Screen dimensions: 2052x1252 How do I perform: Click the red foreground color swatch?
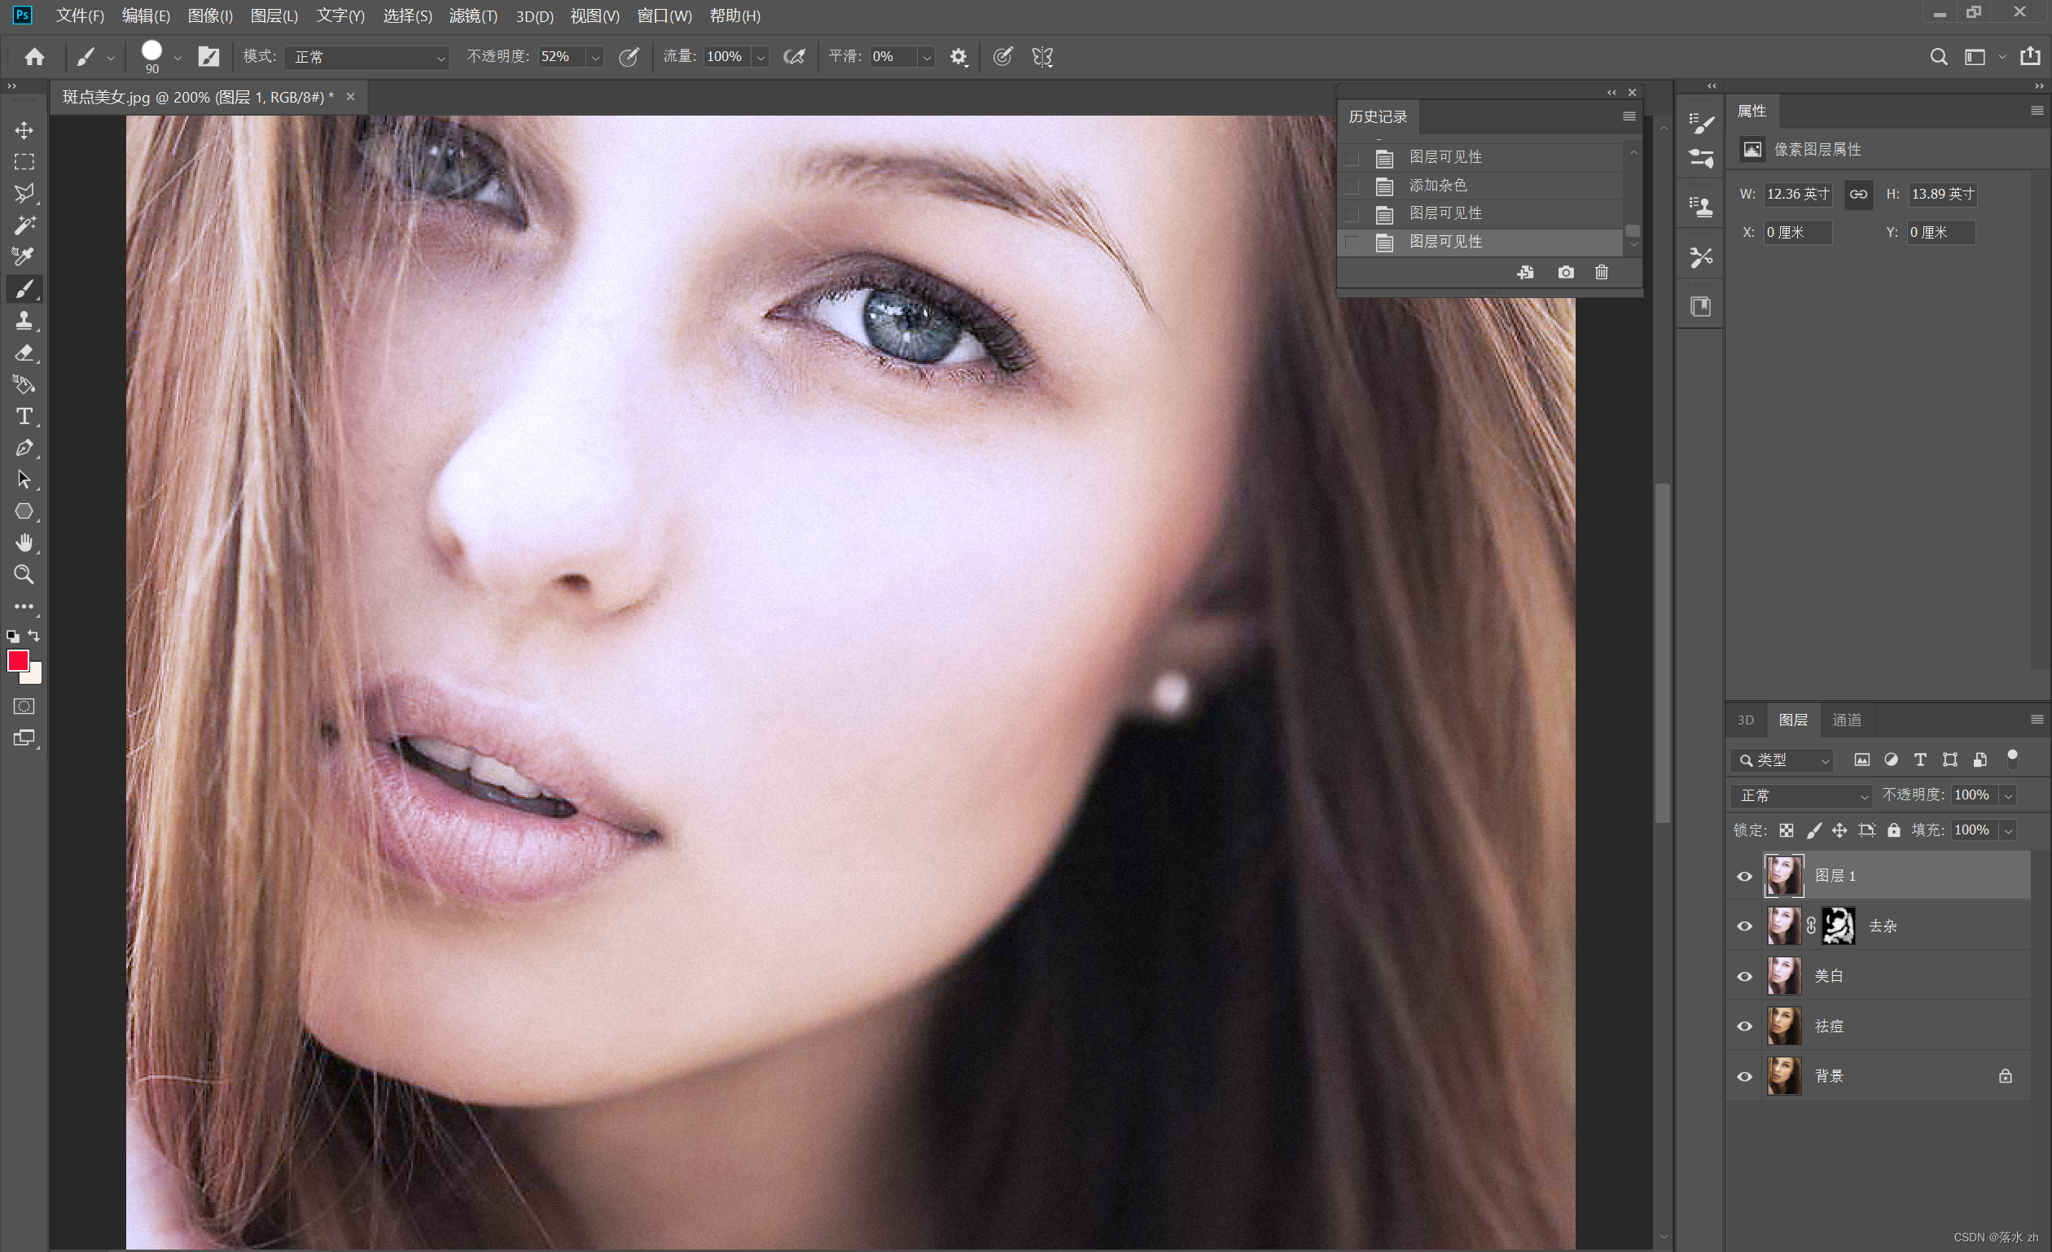[17, 661]
